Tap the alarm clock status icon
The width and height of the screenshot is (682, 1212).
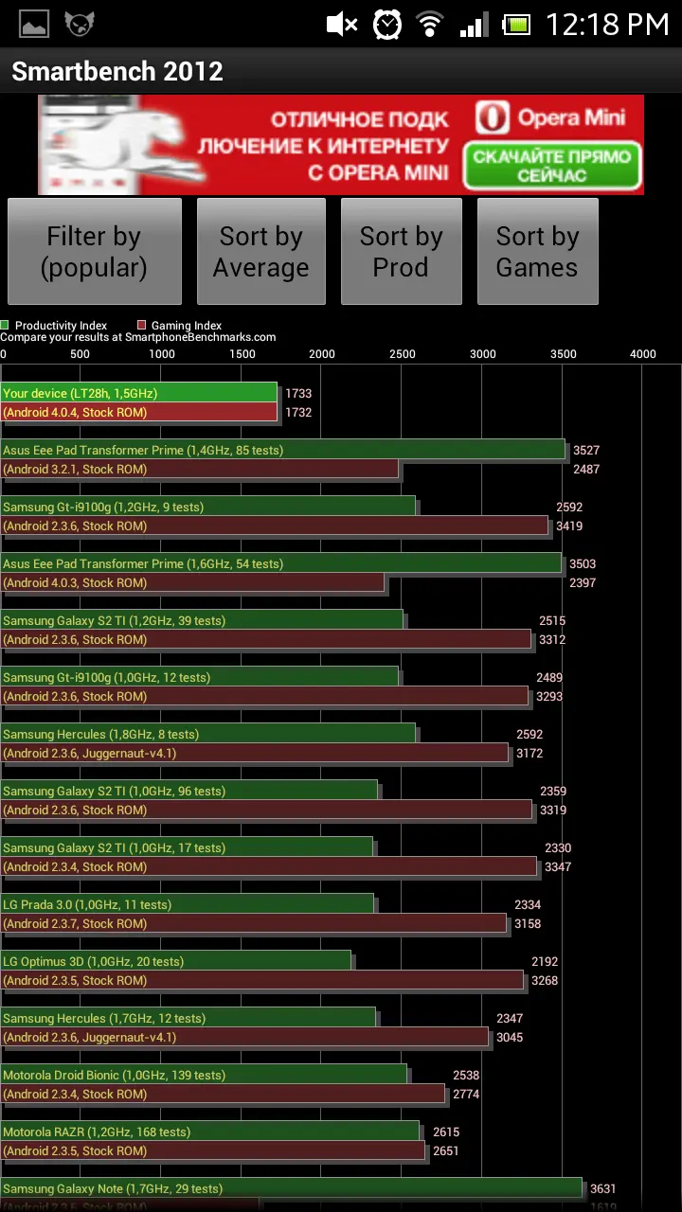tap(386, 24)
